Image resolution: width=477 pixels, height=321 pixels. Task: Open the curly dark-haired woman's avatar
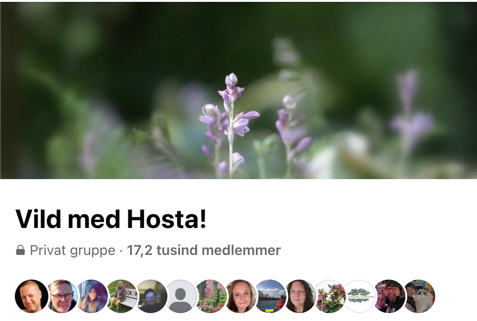click(301, 296)
